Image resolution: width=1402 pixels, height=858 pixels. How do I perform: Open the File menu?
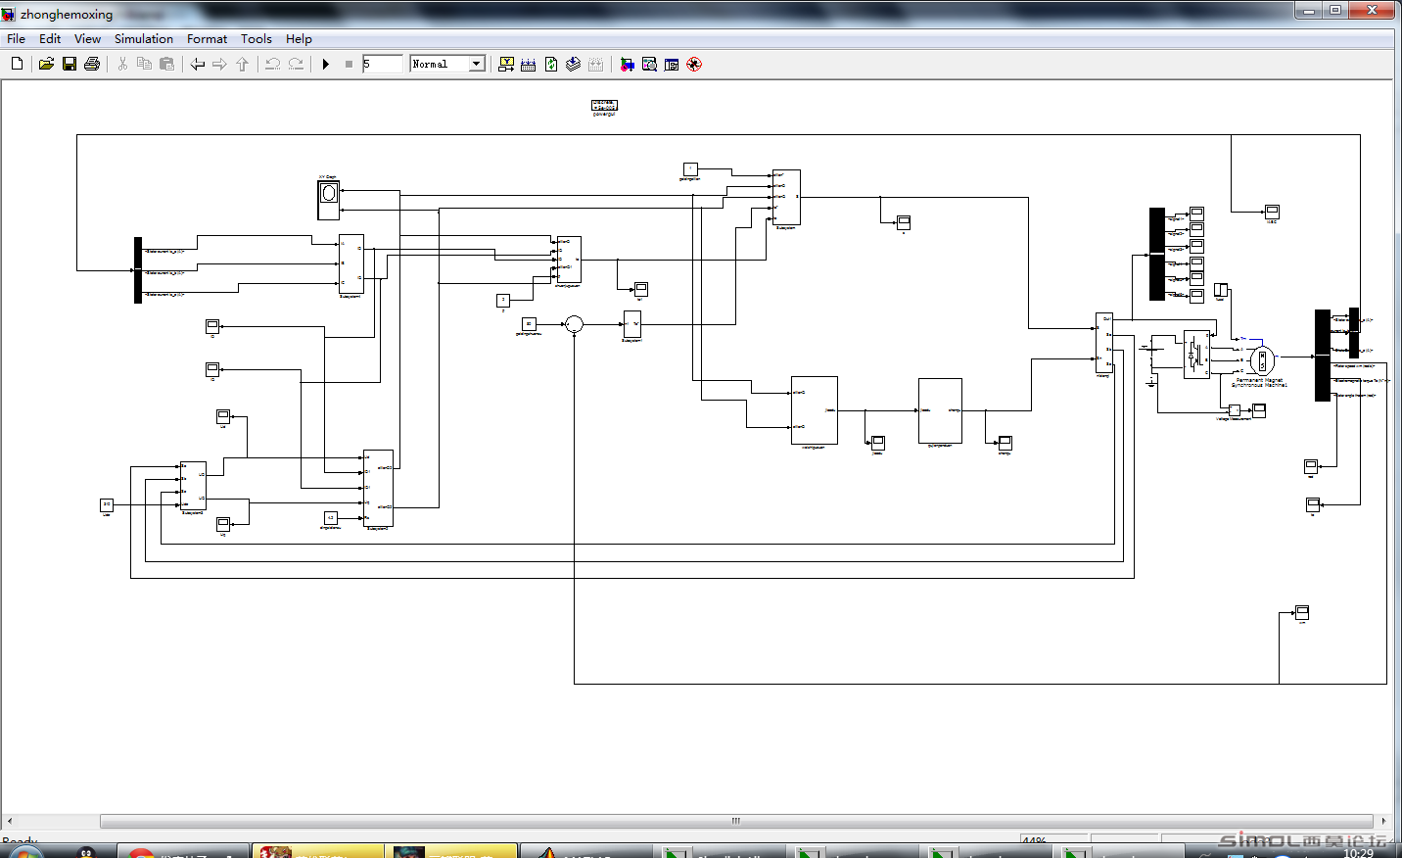[17, 39]
